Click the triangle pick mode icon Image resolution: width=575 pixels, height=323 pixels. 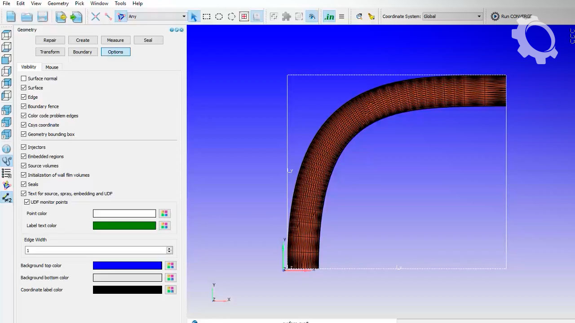(121, 17)
